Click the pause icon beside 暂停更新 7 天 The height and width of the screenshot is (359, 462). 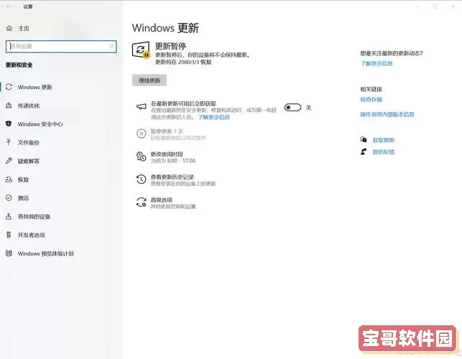coord(142,134)
